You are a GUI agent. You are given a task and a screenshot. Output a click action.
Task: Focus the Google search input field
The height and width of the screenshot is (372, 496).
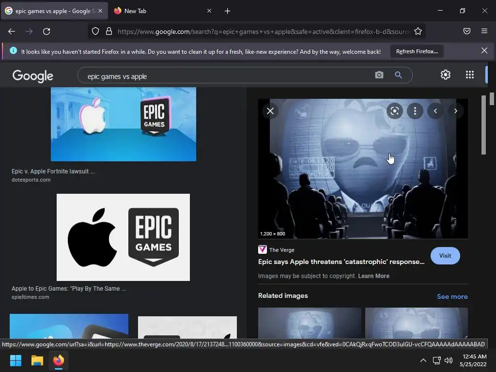[228, 76]
